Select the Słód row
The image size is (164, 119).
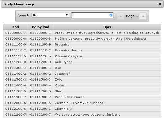(82, 91)
